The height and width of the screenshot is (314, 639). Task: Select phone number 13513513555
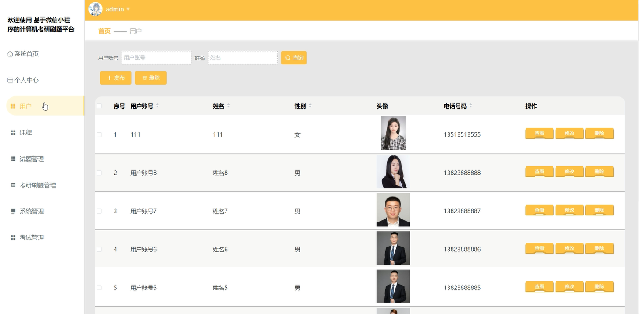pyautogui.click(x=462, y=134)
